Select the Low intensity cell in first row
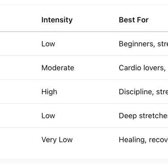Viewport: 168px width, 164px height. tap(48, 44)
